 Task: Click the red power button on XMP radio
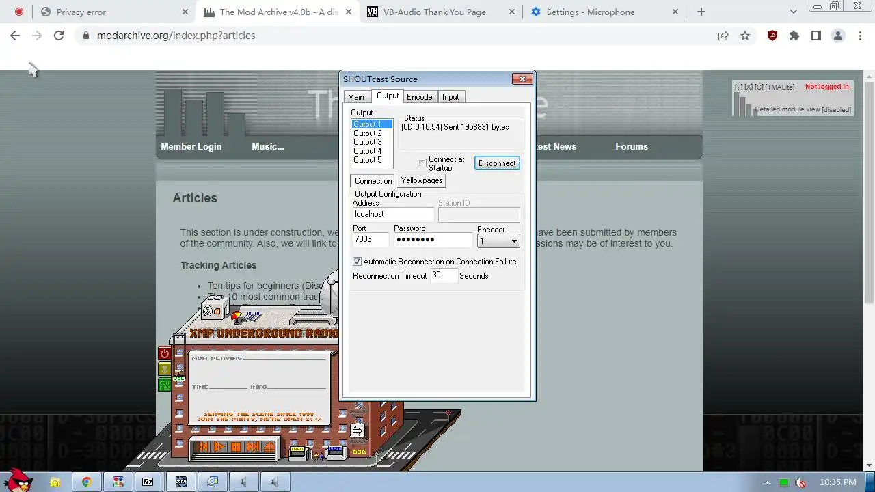point(164,353)
